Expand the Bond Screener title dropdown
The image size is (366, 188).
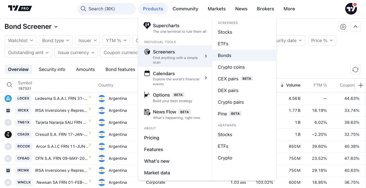[56, 27]
